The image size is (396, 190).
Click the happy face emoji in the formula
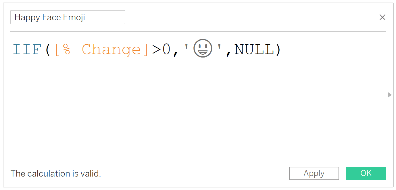pos(203,48)
